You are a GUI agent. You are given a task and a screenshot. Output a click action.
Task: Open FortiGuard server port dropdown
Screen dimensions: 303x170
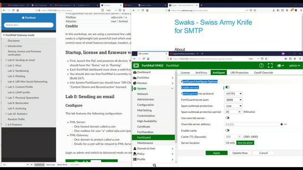(233, 100)
